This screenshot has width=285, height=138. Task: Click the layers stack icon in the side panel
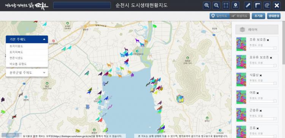point(242,30)
